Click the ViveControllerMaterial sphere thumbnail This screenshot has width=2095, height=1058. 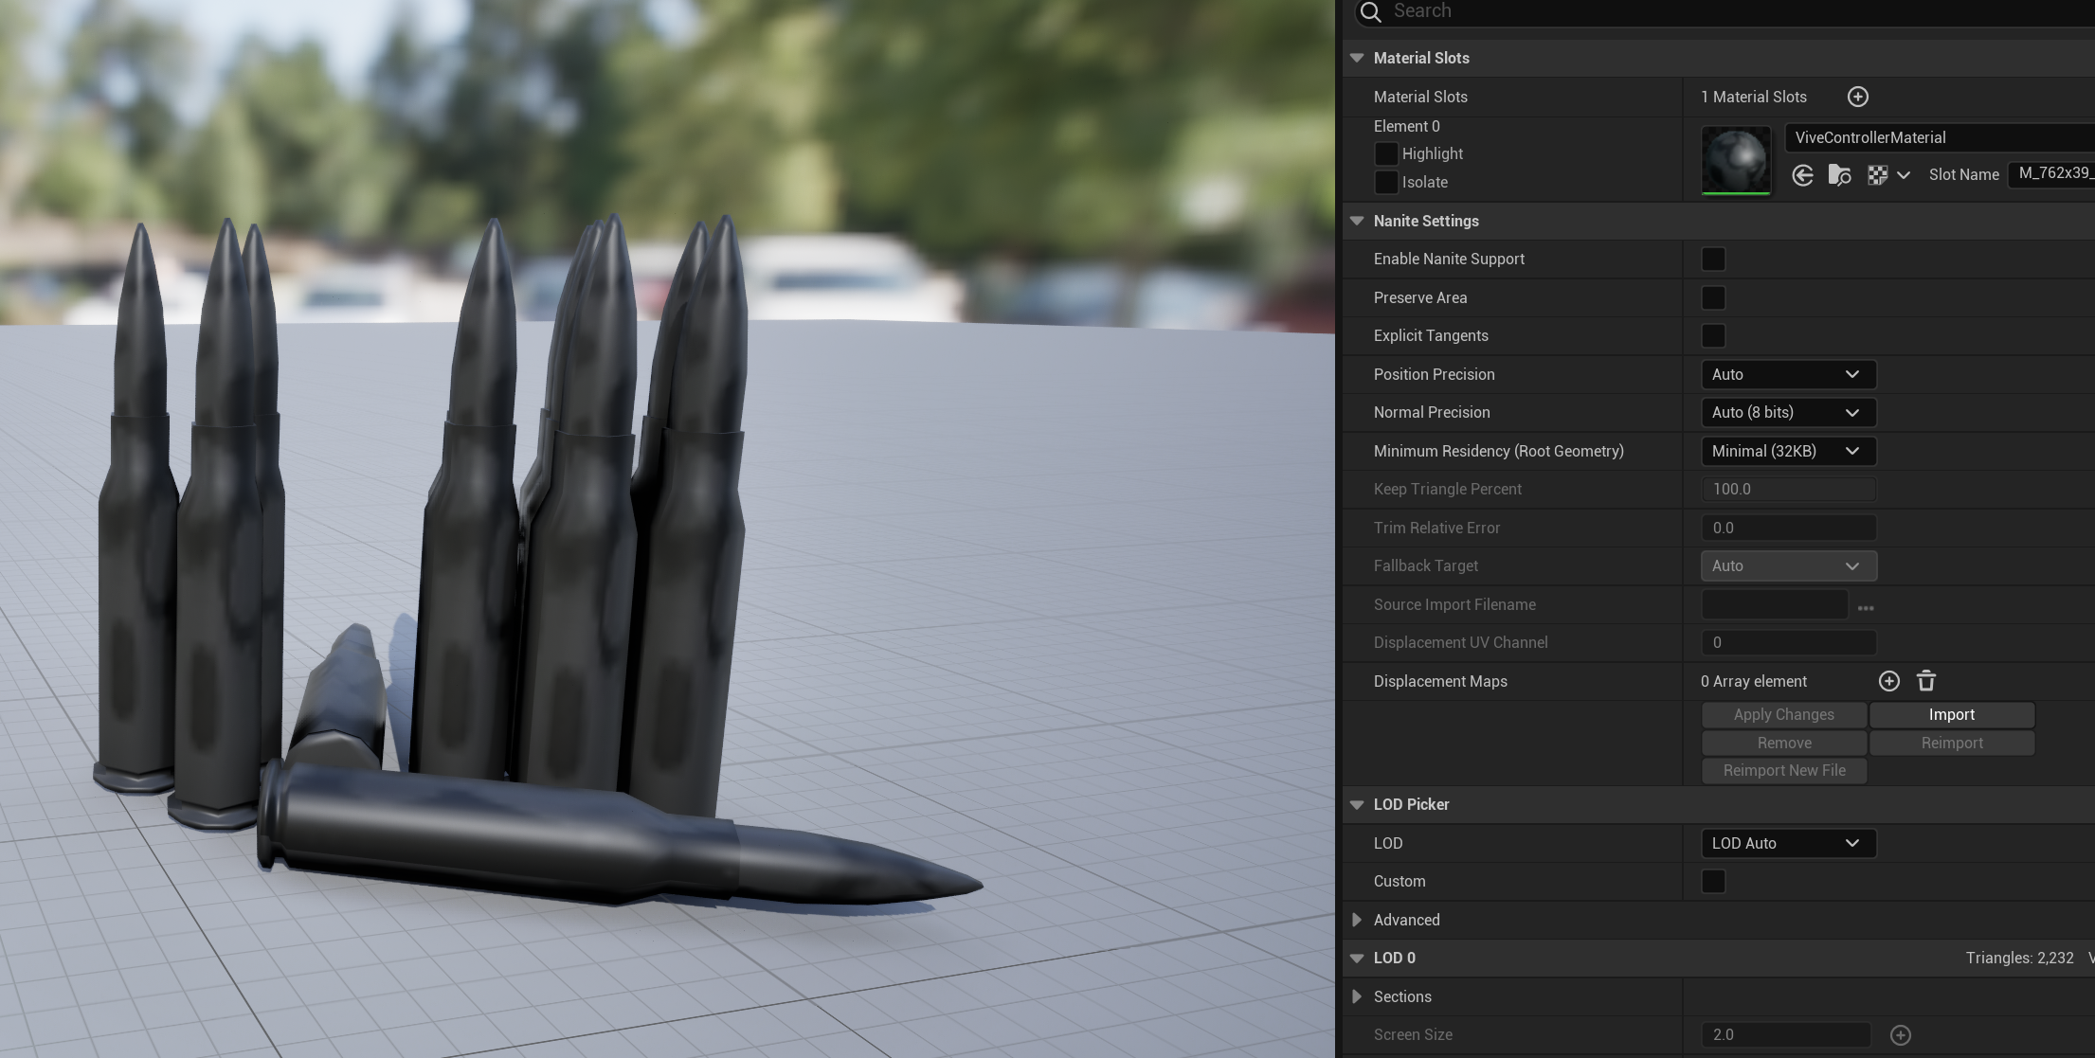click(x=1735, y=160)
